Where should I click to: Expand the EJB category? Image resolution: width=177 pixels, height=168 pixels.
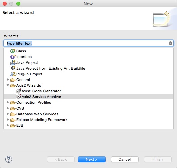click(8, 125)
